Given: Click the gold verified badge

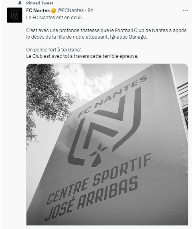Looking at the screenshot, I should coord(53,10).
